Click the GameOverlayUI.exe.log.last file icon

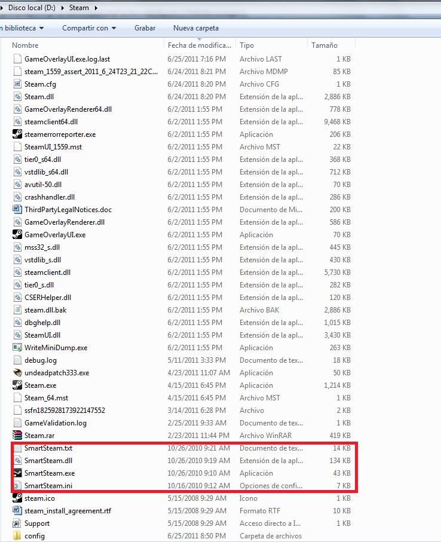(x=17, y=59)
